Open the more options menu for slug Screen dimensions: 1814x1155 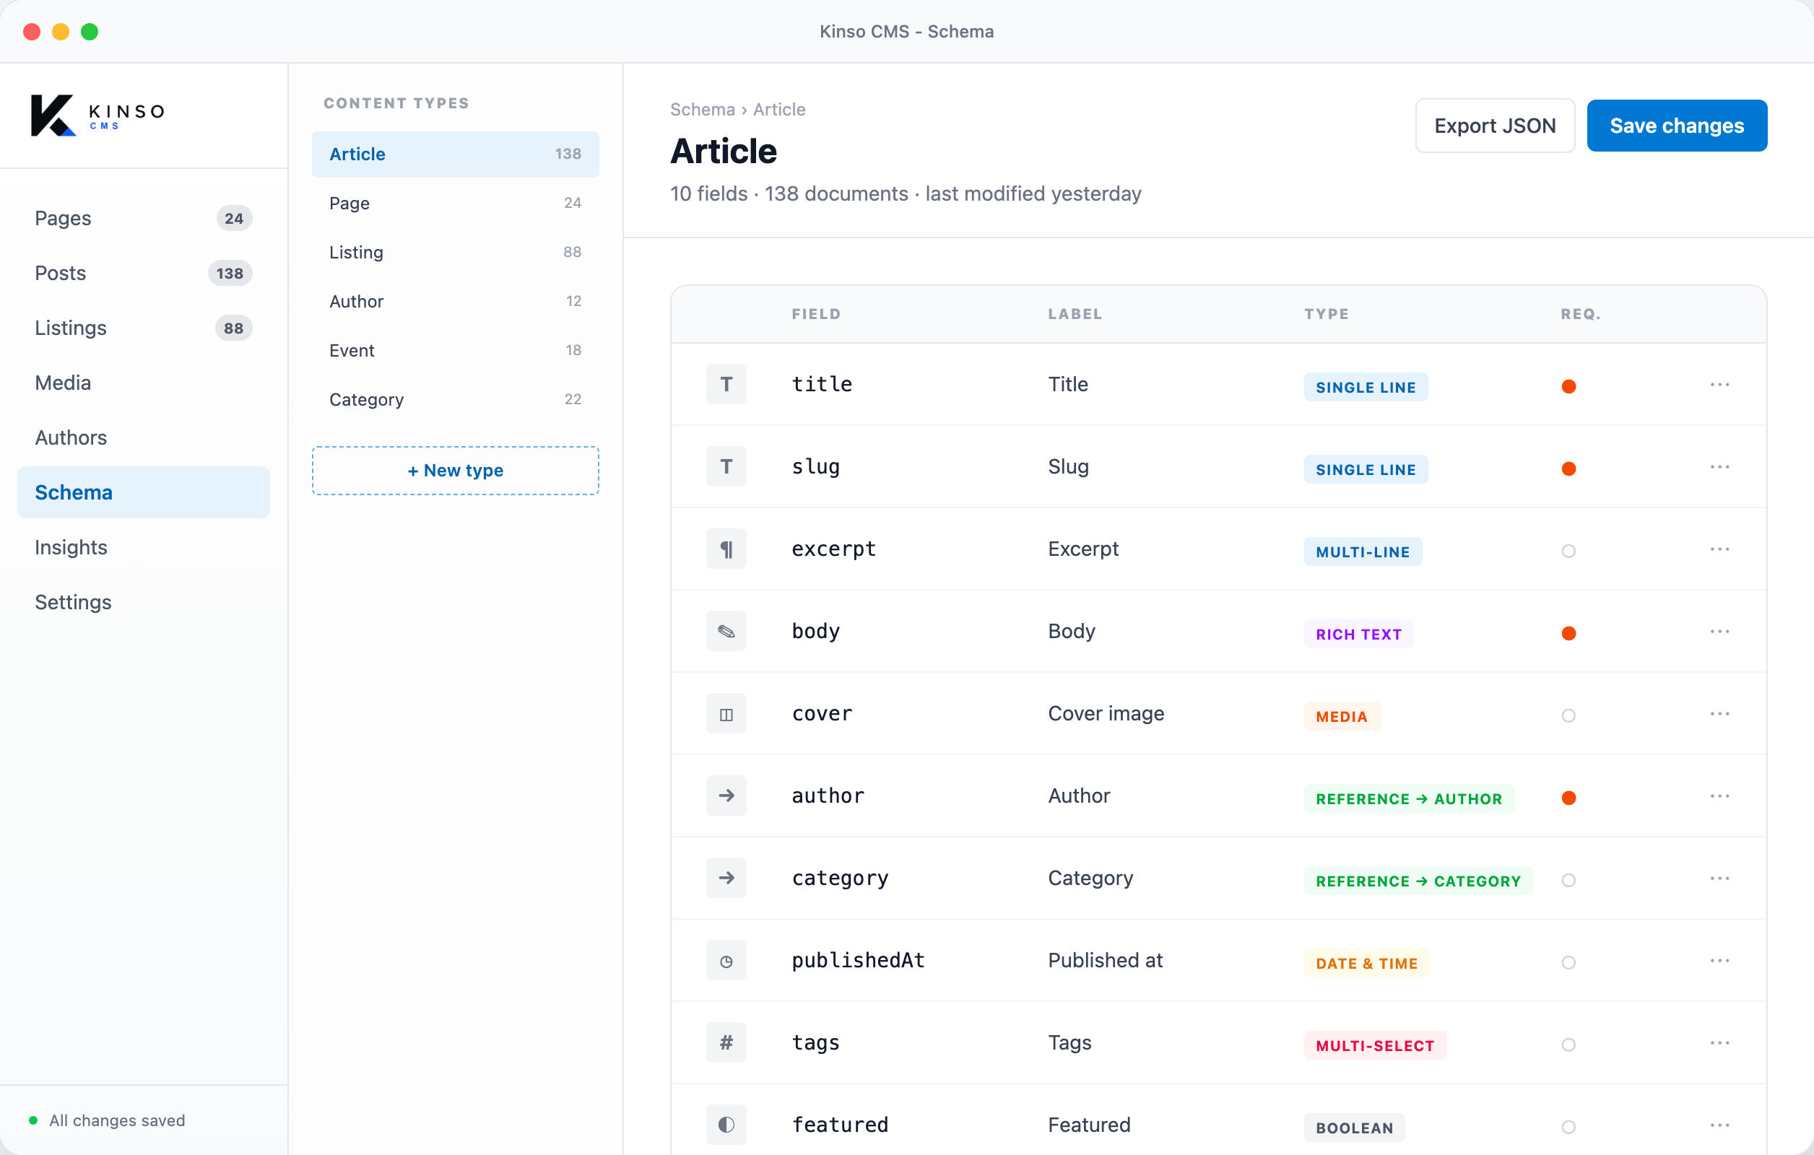pos(1720,467)
